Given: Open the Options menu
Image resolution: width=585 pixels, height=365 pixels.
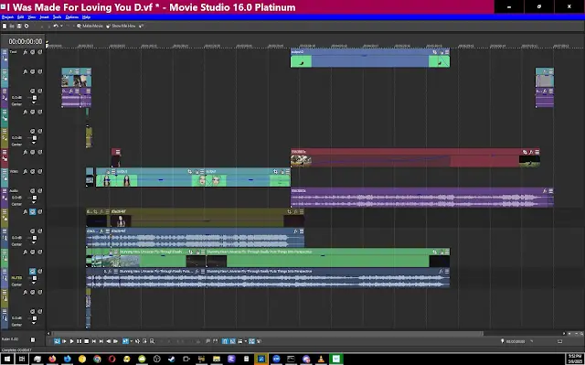Looking at the screenshot, I should click(x=72, y=17).
